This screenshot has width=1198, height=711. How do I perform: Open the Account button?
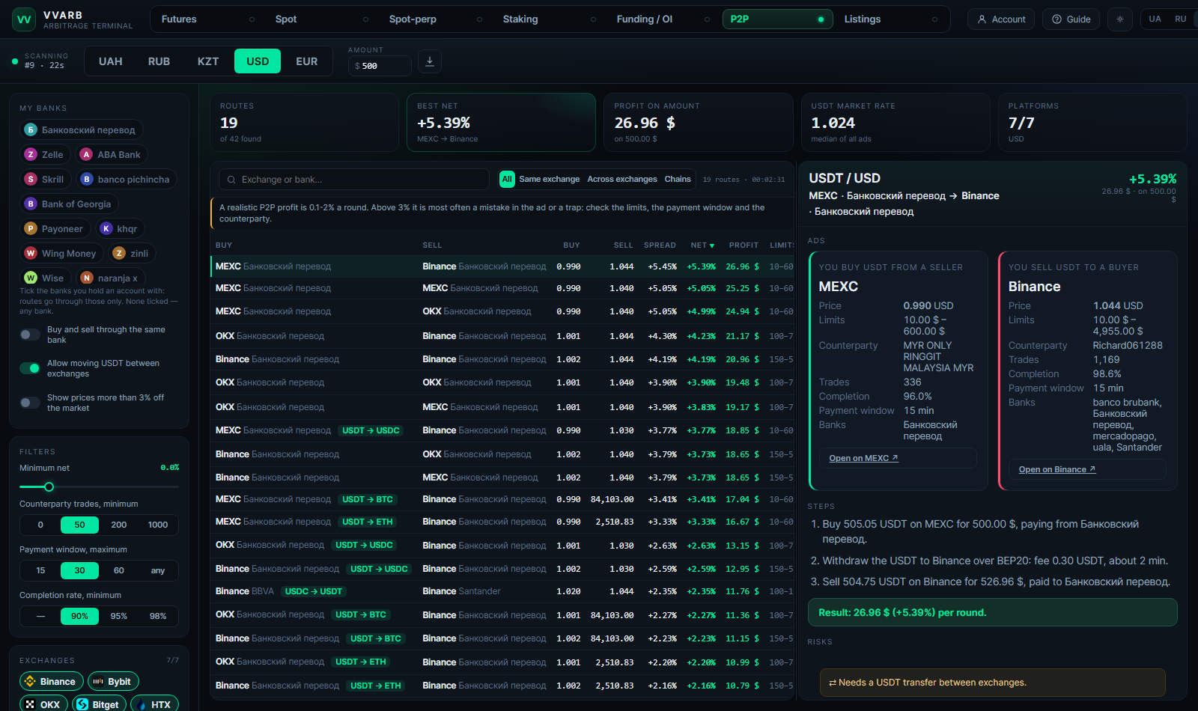point(1001,19)
